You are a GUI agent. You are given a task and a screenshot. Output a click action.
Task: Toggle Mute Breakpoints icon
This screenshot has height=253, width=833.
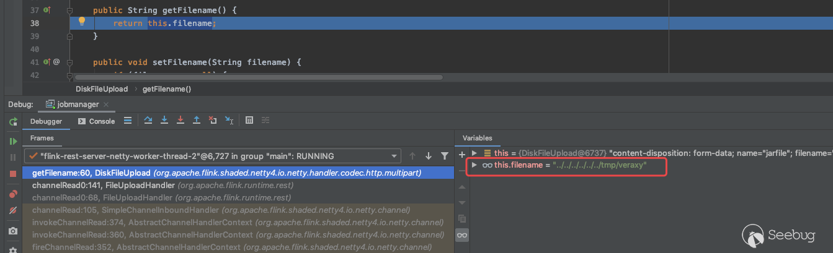13,211
